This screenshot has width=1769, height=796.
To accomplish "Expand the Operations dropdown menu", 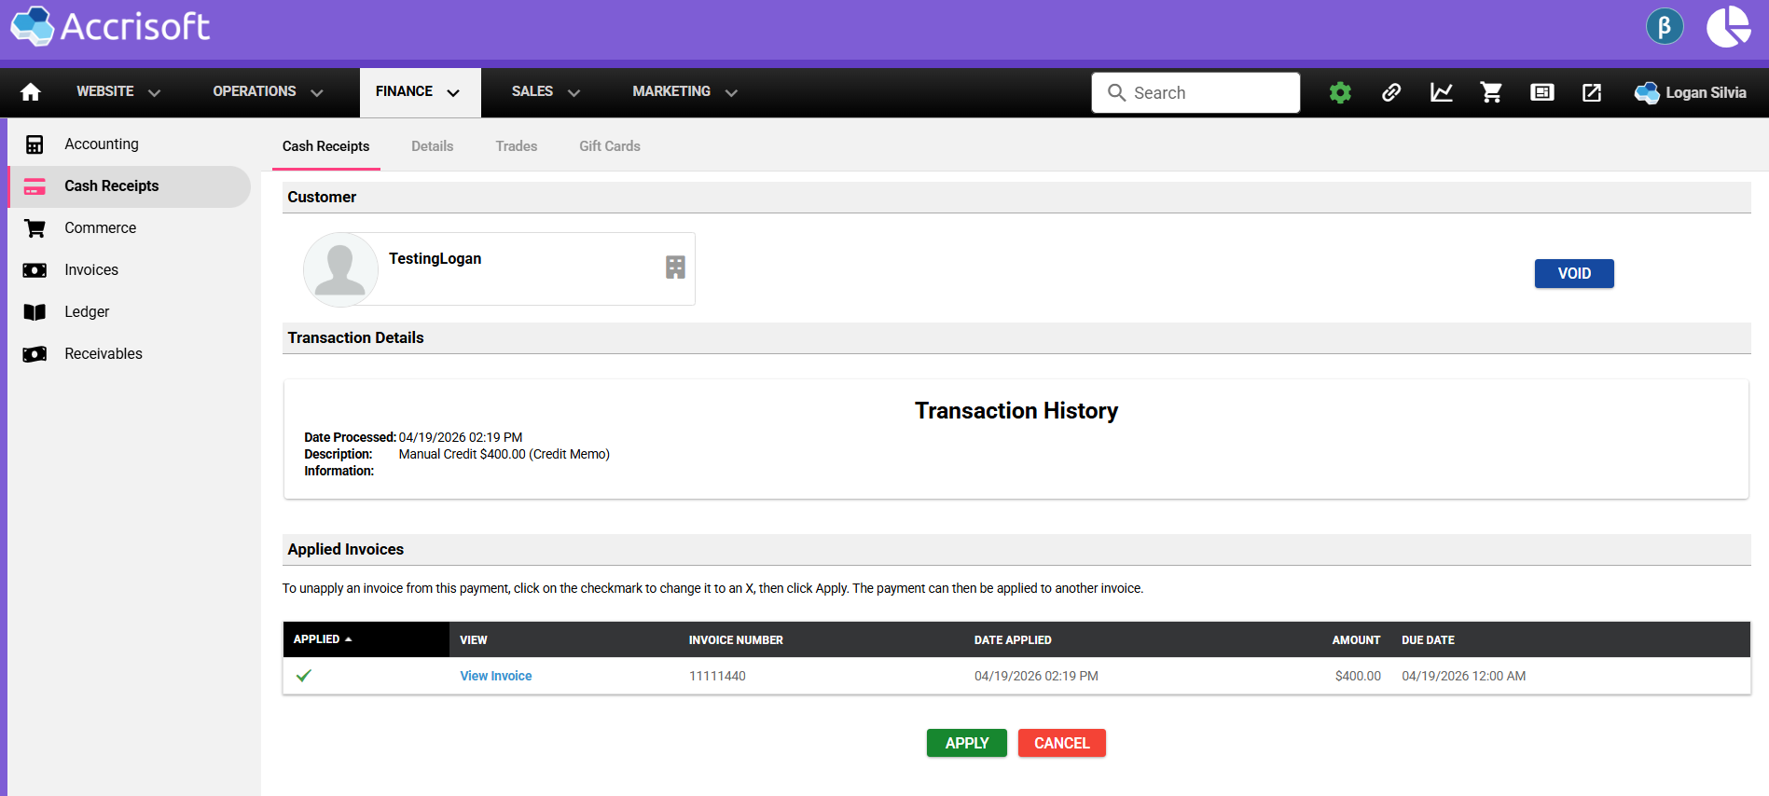I will coord(268,92).
